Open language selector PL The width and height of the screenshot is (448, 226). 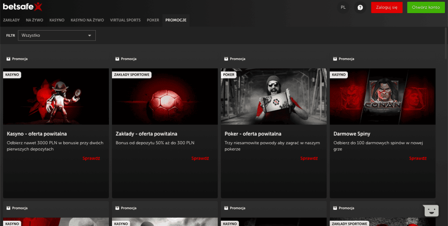coord(343,8)
